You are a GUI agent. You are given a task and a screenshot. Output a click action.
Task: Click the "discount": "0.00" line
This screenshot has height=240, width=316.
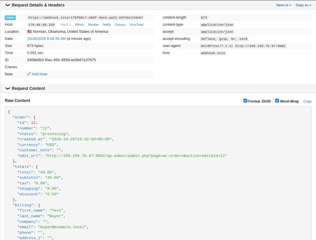(38, 194)
